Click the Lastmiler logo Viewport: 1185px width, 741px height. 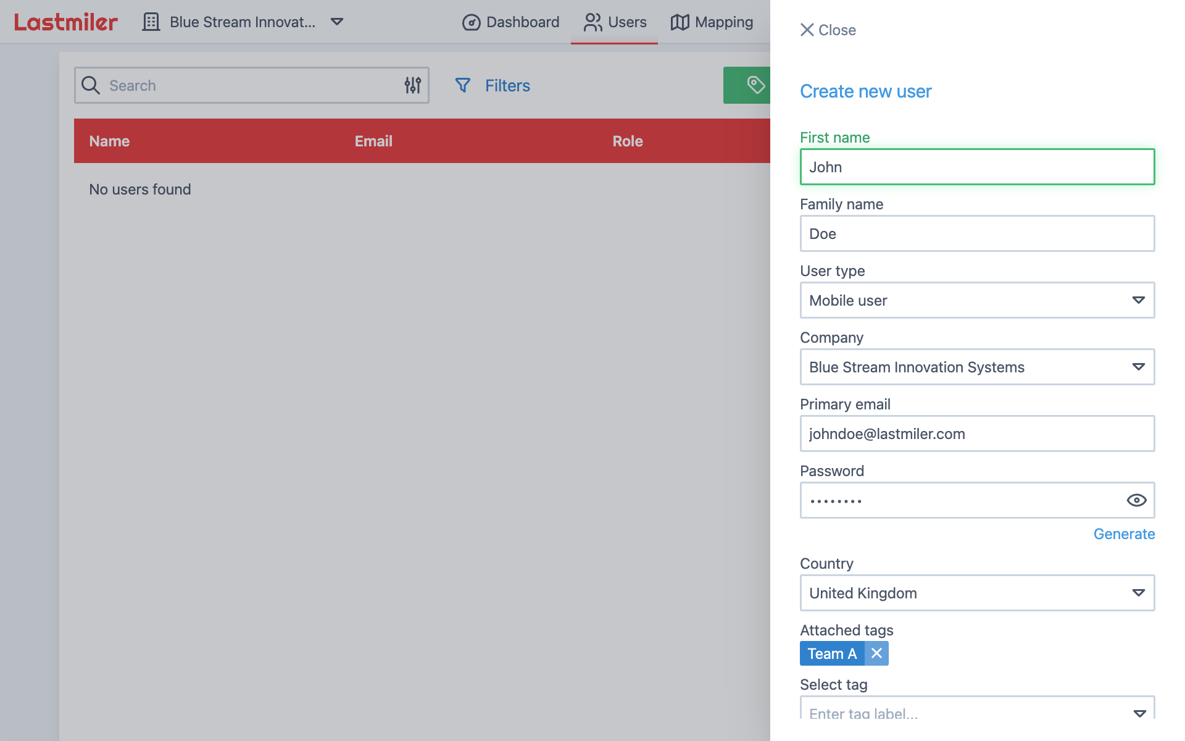[65, 22]
